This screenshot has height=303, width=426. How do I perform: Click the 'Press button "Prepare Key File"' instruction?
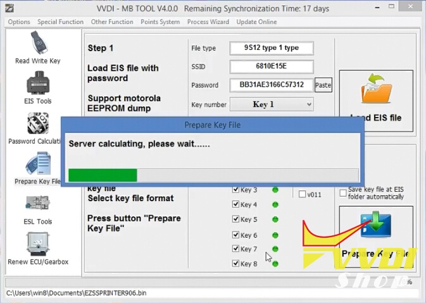point(134,223)
